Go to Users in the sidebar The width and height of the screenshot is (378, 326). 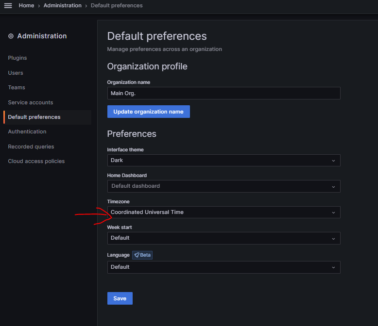16,73
